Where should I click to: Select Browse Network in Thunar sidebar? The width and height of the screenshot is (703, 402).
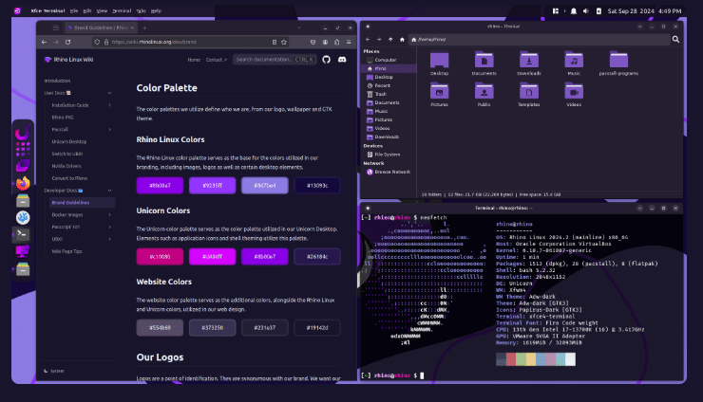392,172
